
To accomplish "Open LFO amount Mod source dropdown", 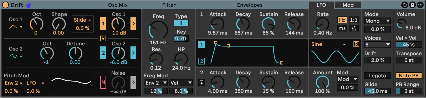I will (x=348, y=79).
